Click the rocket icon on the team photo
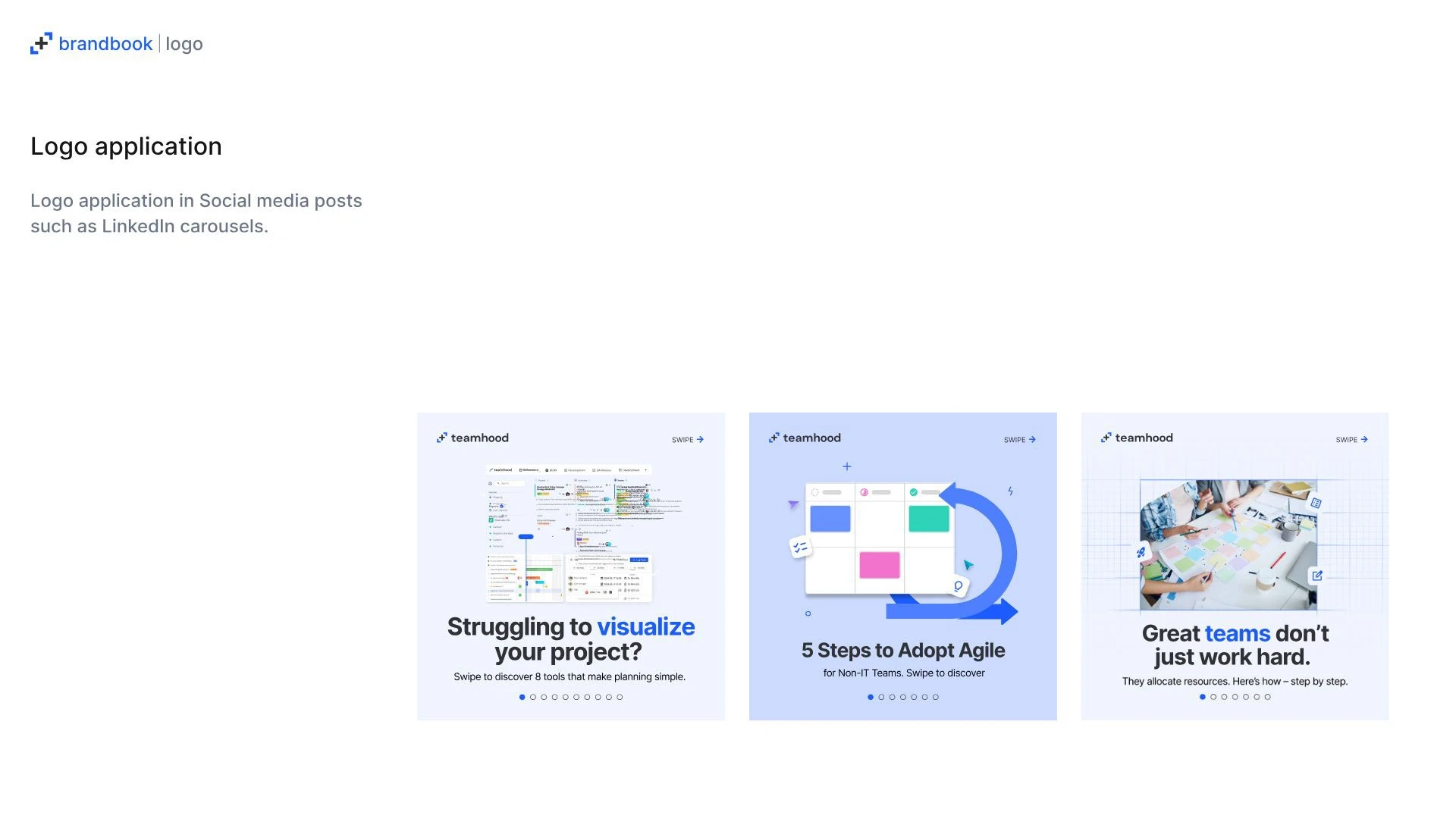Viewport: 1456px width, 819px height. (1141, 552)
